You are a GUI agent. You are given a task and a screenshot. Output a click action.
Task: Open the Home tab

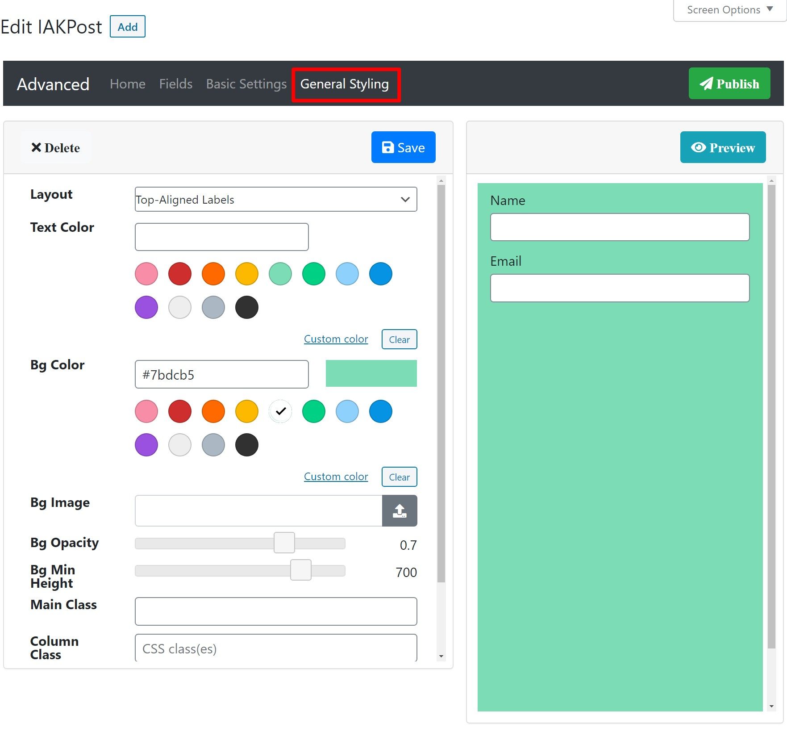click(x=128, y=84)
